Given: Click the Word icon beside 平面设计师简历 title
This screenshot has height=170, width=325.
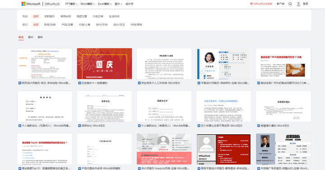Looking at the screenshot, I should (x=199, y=83).
